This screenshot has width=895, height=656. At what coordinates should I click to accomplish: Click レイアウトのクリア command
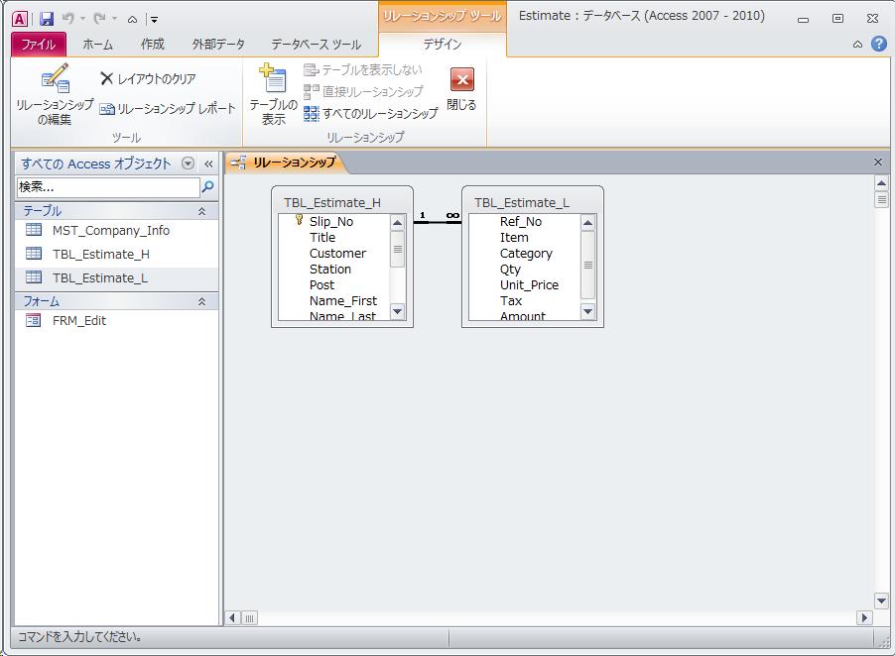(x=148, y=78)
